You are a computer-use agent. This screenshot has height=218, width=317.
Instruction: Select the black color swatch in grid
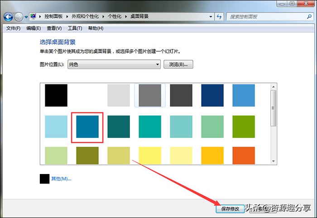click(x=56, y=95)
